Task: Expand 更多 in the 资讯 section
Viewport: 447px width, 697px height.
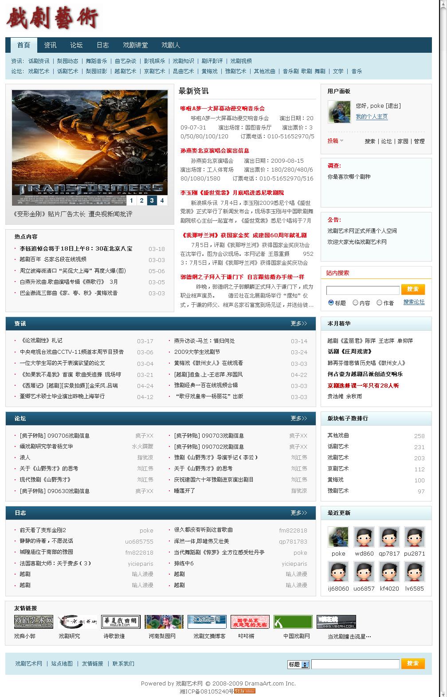Action: [298, 323]
